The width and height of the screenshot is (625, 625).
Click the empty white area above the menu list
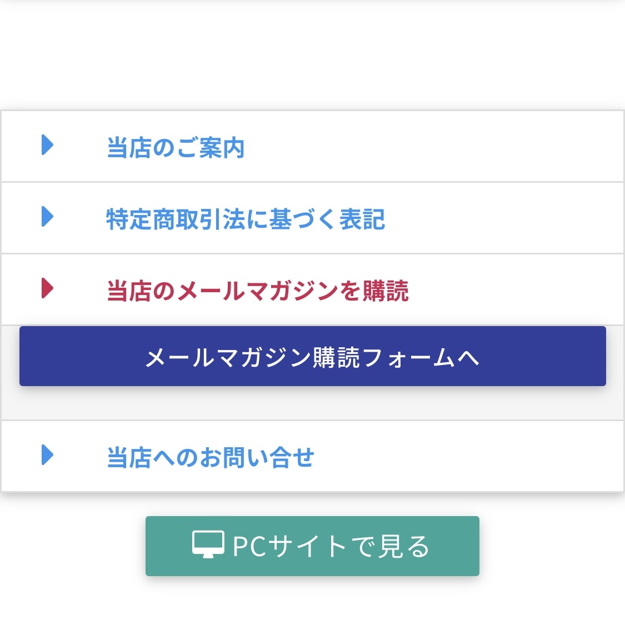pyautogui.click(x=312, y=56)
